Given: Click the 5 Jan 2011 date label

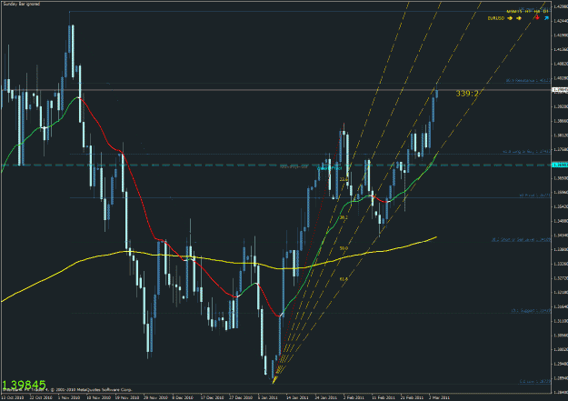Looking at the screenshot, I should click(x=268, y=397).
